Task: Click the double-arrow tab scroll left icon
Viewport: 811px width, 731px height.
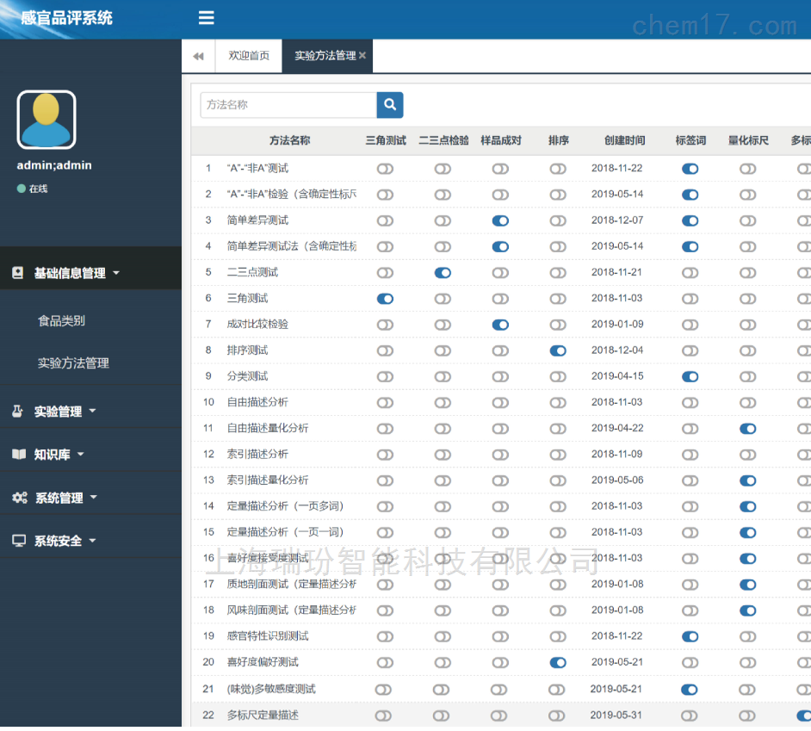Action: [x=198, y=56]
